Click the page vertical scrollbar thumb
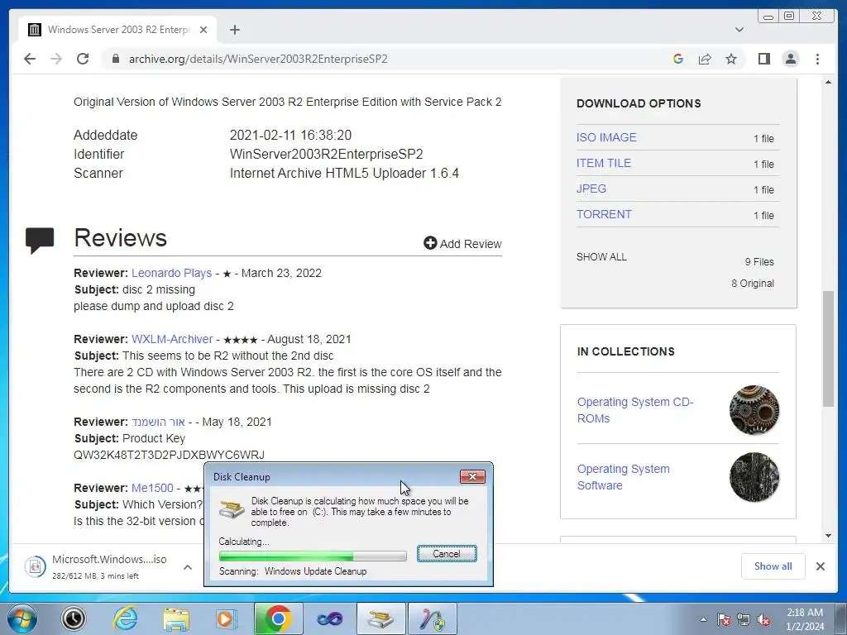This screenshot has height=635, width=847. pos(829,348)
